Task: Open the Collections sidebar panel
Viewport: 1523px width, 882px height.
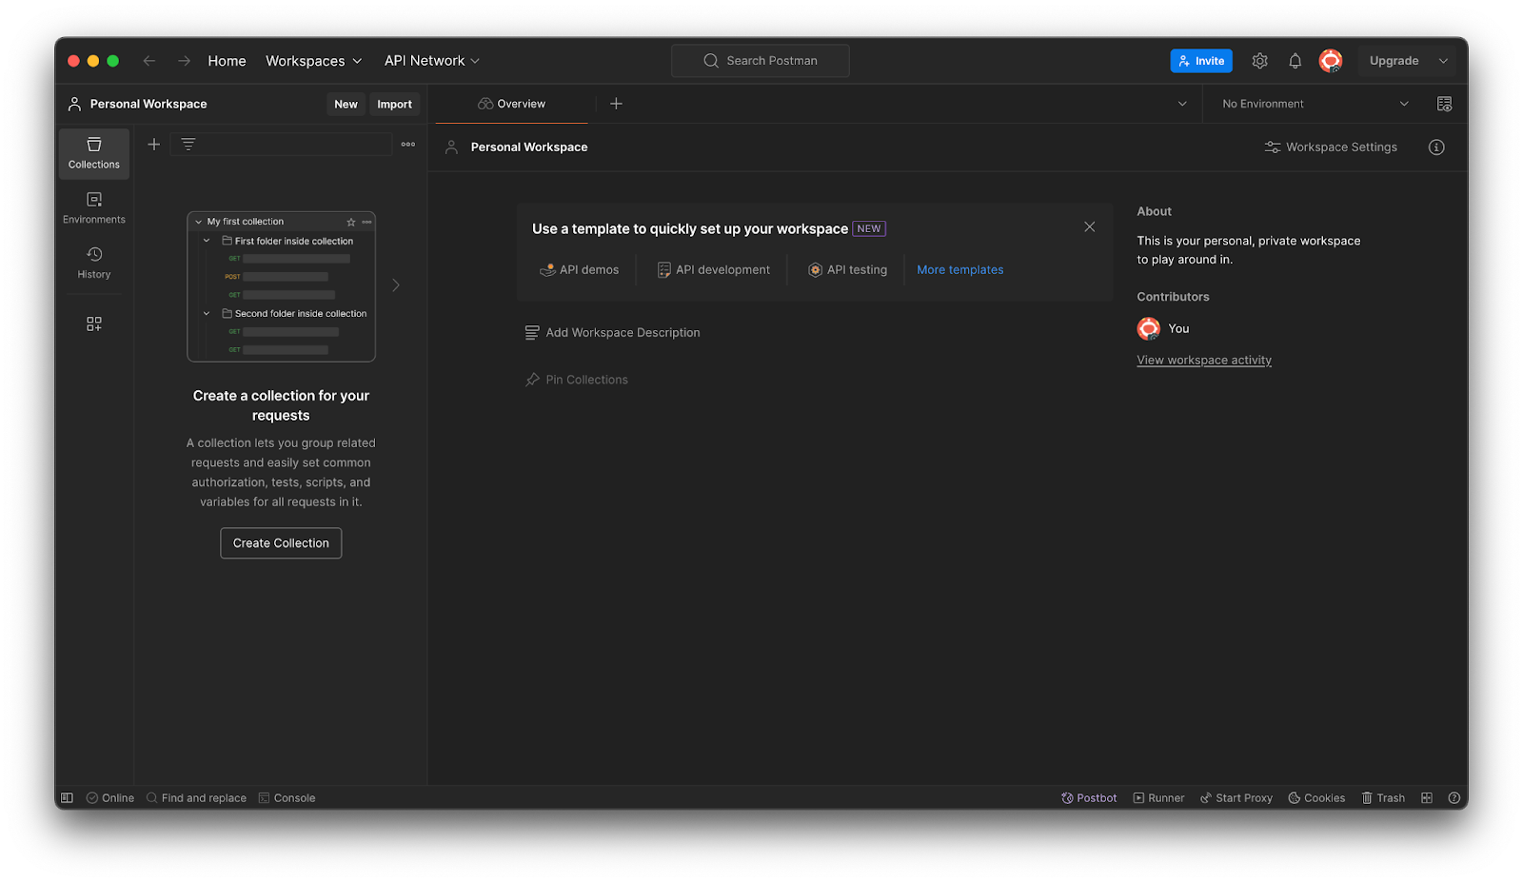Action: [93, 153]
